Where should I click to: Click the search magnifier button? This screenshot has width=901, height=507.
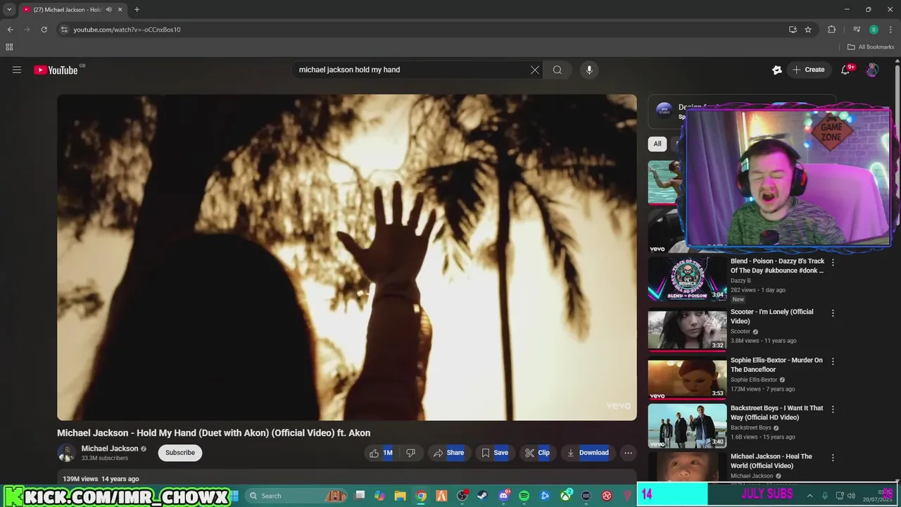click(x=557, y=70)
